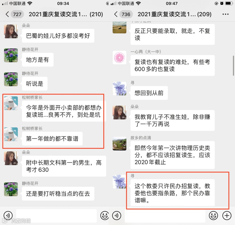Tap plus icon for more attachments

[227, 215]
